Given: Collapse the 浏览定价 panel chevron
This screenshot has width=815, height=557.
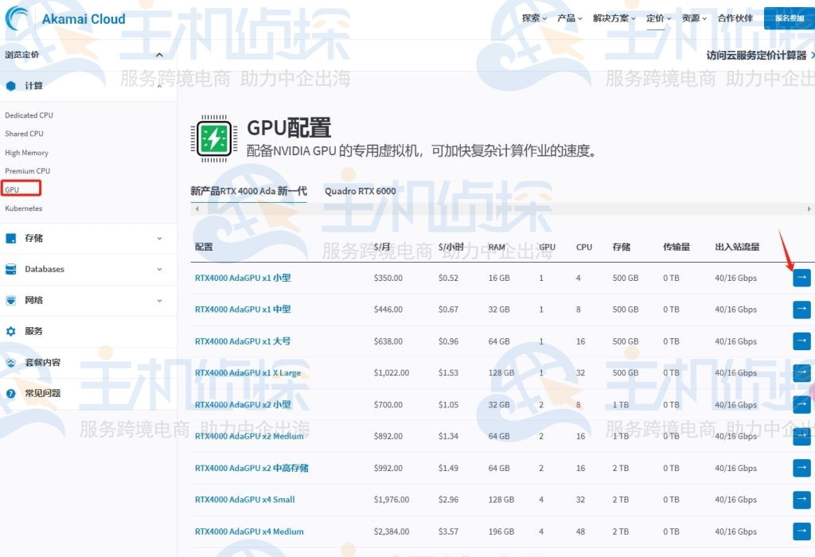Looking at the screenshot, I should pos(159,55).
